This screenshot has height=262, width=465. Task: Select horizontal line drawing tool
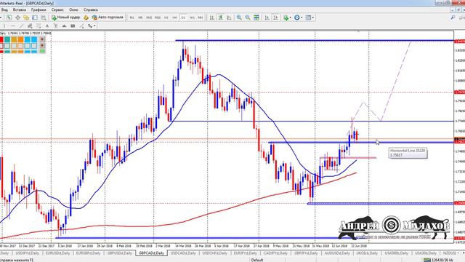tap(13, 26)
